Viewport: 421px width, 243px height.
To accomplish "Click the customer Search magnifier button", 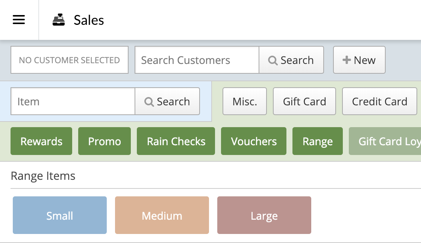I will pos(291,60).
